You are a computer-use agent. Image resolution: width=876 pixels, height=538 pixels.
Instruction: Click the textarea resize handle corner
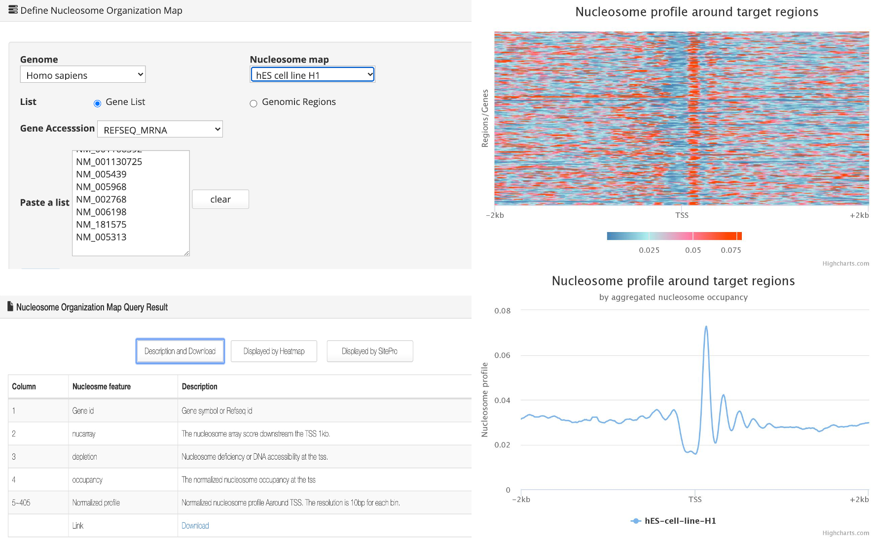click(186, 253)
